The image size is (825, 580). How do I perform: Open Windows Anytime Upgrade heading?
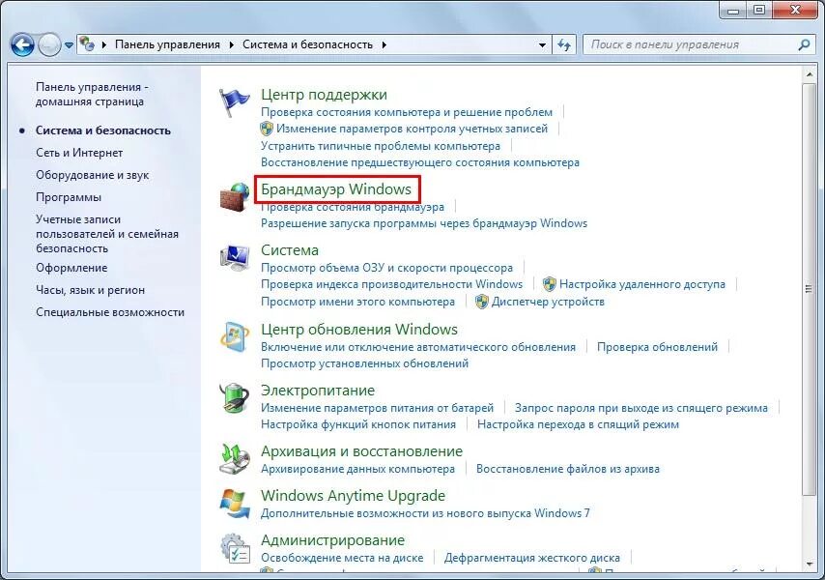click(353, 496)
